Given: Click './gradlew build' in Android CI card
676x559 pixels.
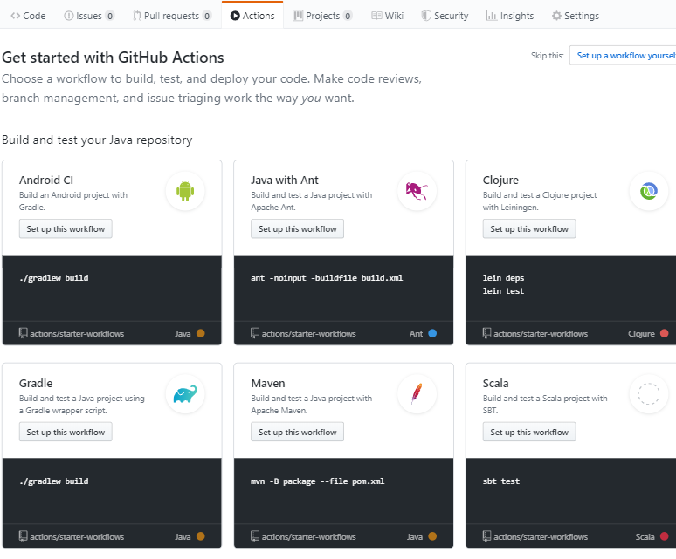Looking at the screenshot, I should click(x=54, y=278).
